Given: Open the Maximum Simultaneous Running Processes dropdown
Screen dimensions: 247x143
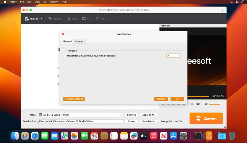Looking at the screenshot, I should coord(173,56).
